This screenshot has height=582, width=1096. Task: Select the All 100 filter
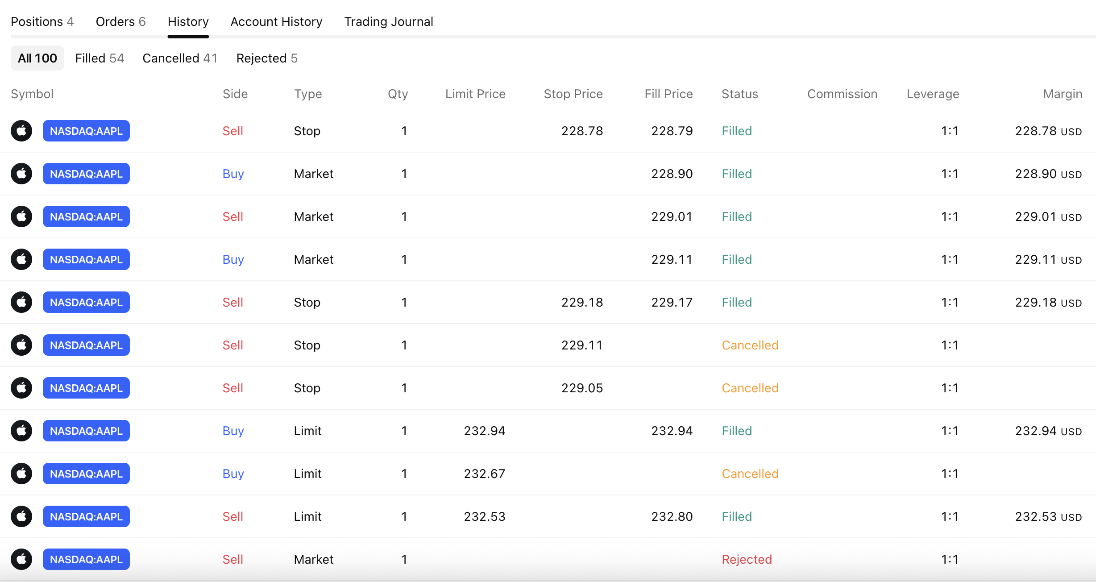(x=37, y=58)
